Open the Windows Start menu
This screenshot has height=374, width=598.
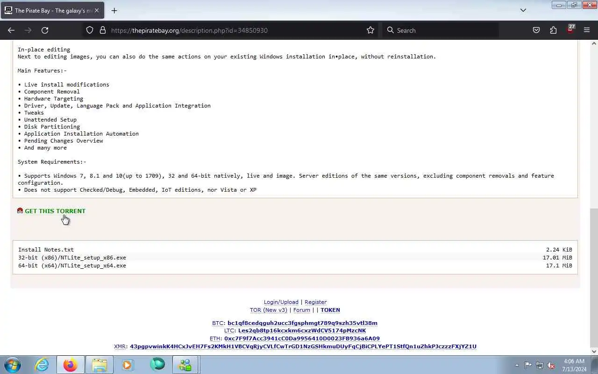(13, 365)
